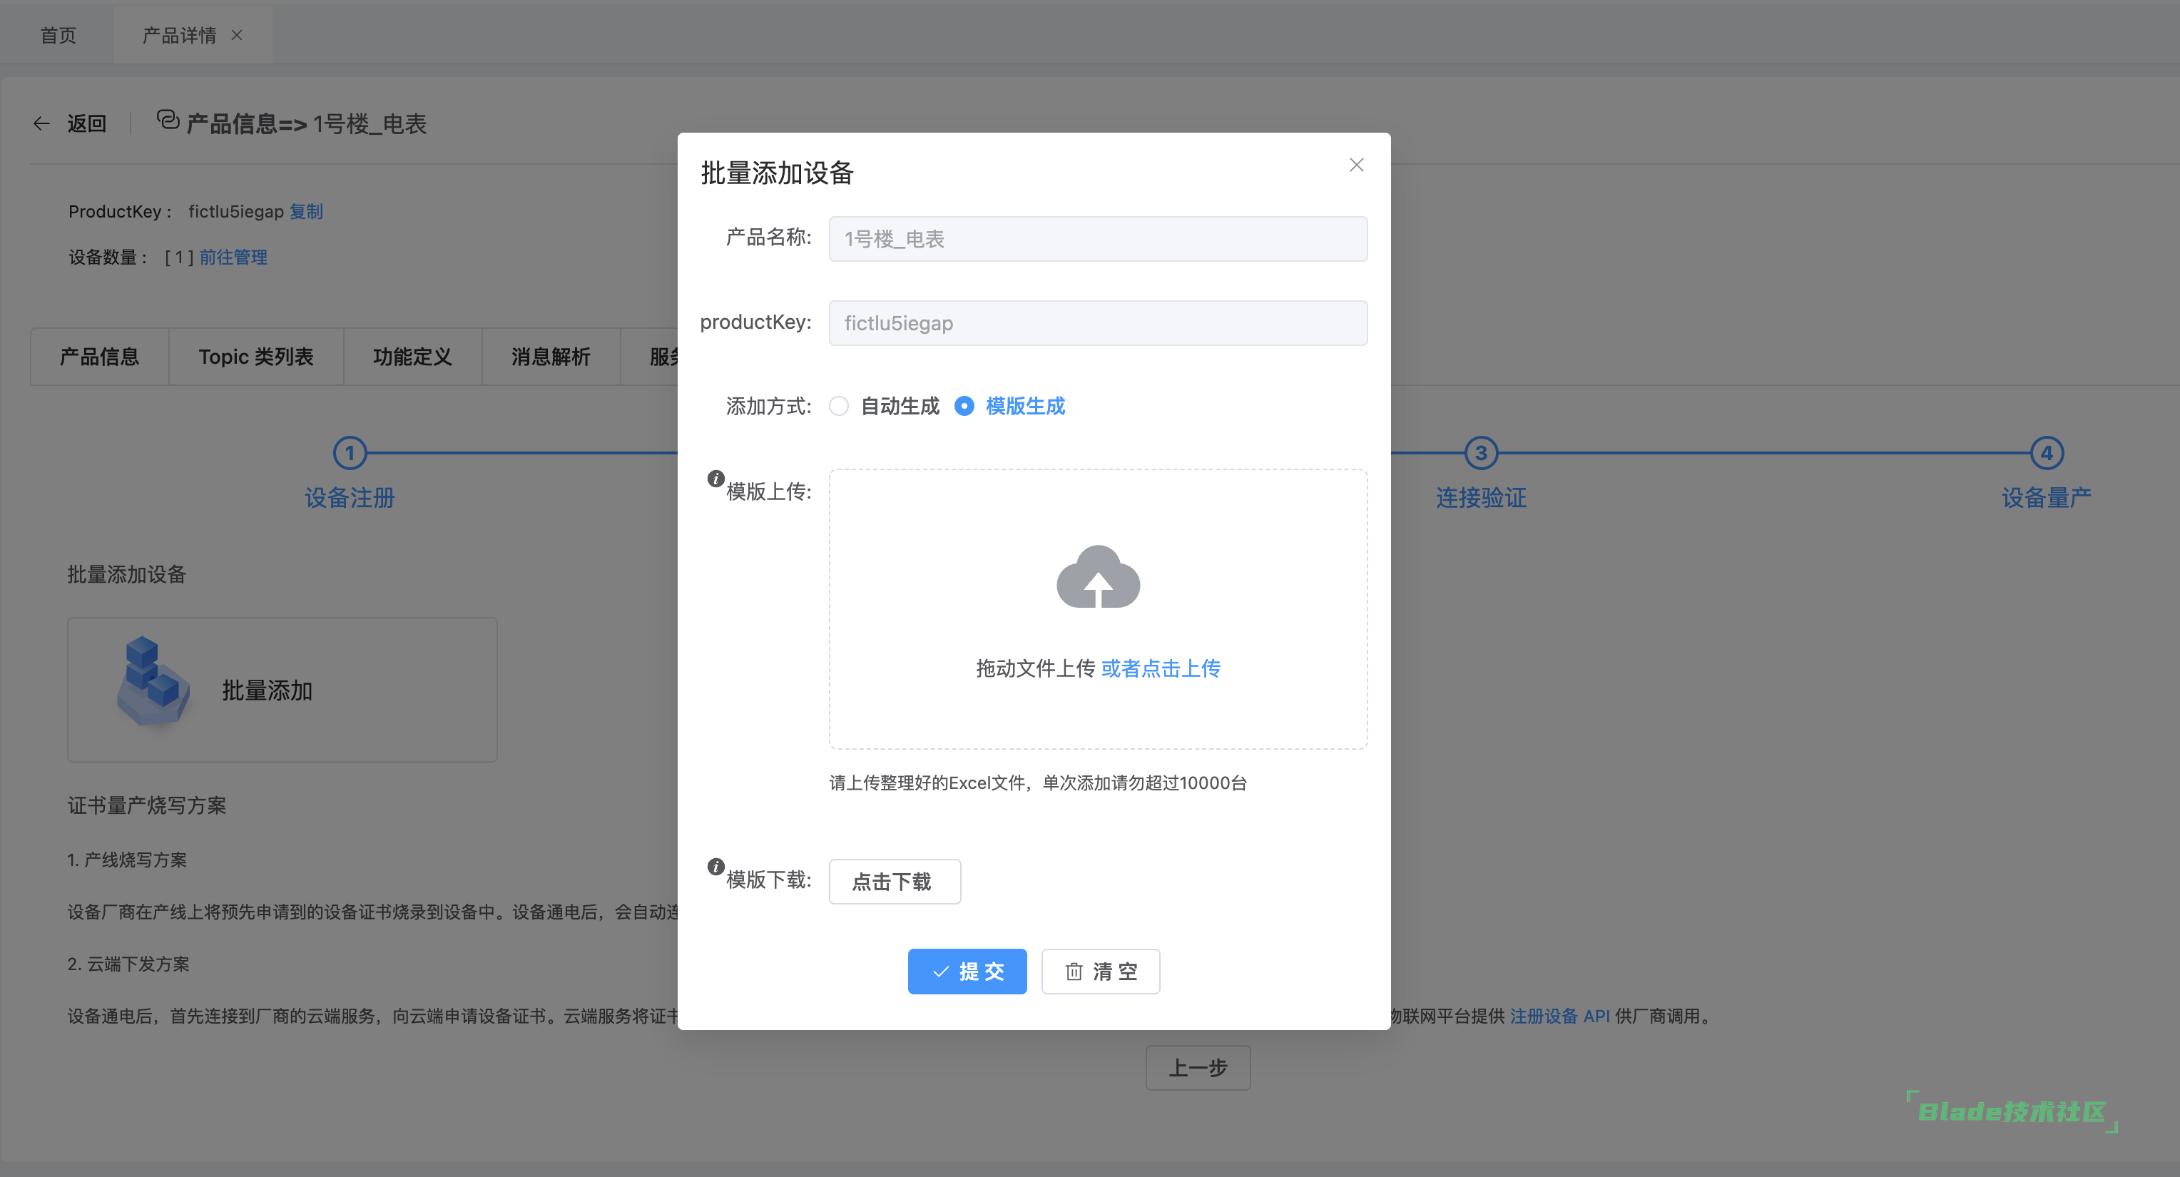This screenshot has height=1177, width=2180.
Task: Click step 3 circle 连接验证
Action: (x=1480, y=453)
